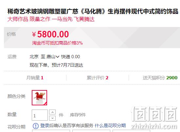Click the product title 稀奇艺术玻璃钢雕塑
This screenshot has width=180, height=132.
pyautogui.click(x=93, y=11)
